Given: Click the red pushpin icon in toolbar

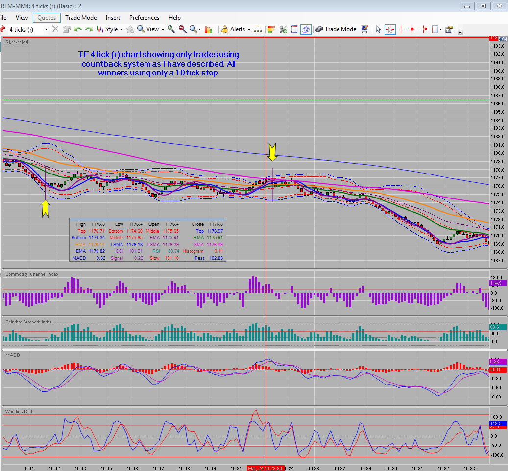Looking at the screenshot, I should [x=2, y=29].
